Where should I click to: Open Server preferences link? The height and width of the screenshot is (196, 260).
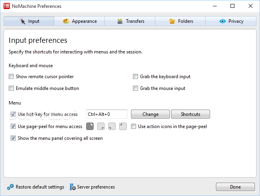pos(96,187)
